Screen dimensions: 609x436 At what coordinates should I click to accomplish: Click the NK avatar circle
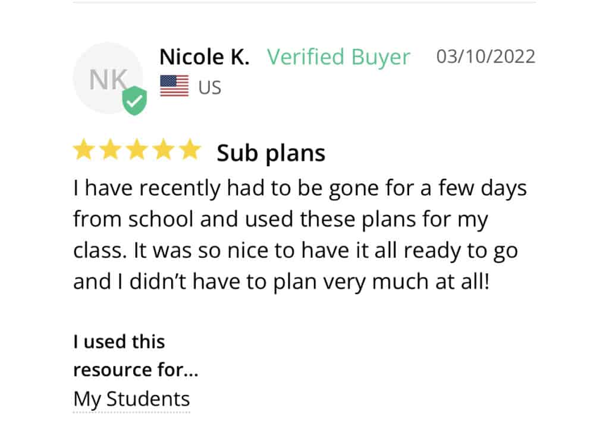point(108,78)
